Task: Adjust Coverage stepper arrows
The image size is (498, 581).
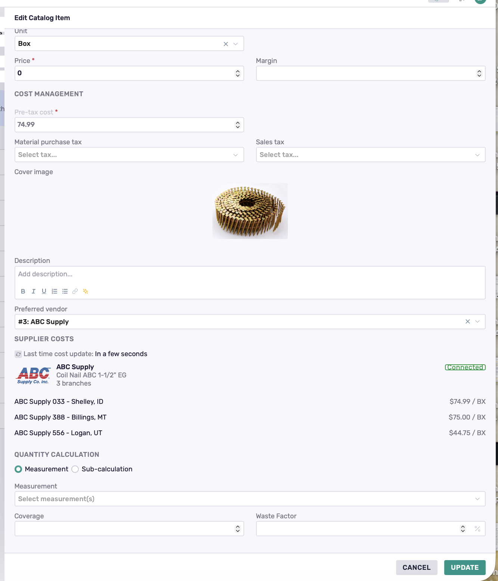Action: pyautogui.click(x=238, y=529)
